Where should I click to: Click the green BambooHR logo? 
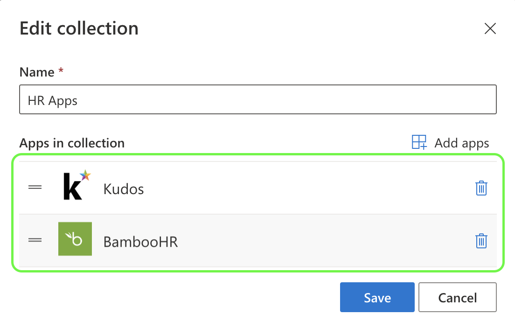click(75, 239)
